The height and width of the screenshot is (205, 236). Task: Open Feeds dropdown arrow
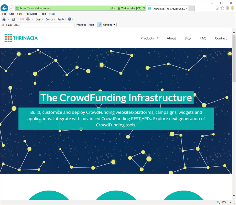coord(18,19)
